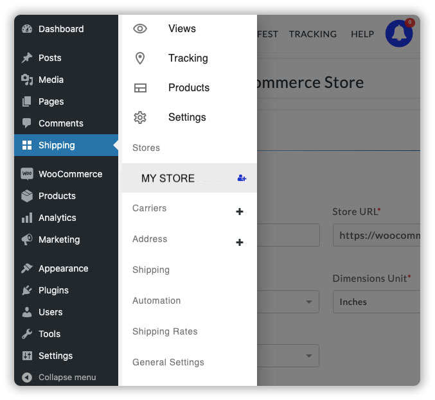The image size is (435, 400).
Task: Open the Automation section
Action: pos(157,300)
